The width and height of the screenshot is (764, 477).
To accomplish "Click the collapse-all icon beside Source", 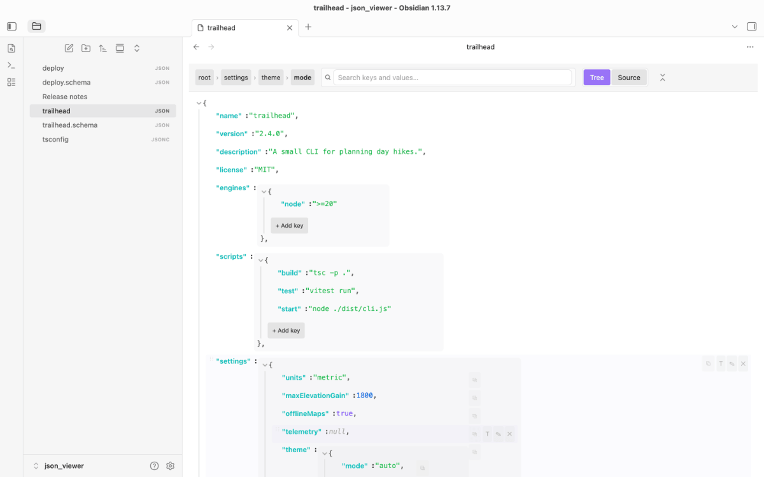I will (662, 78).
